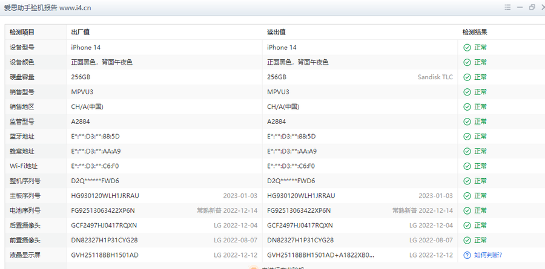Select the 销售型号 row label

coord(22,92)
